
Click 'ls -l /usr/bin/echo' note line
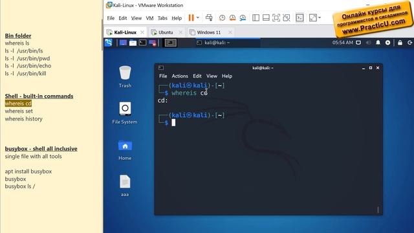tap(28, 66)
